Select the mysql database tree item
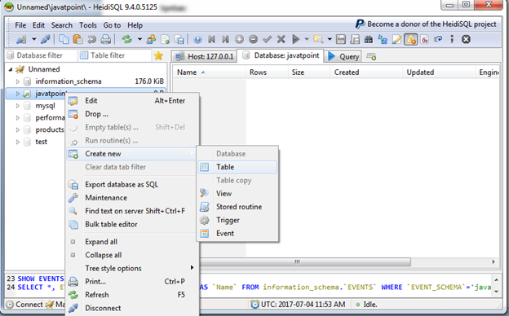 (45, 106)
